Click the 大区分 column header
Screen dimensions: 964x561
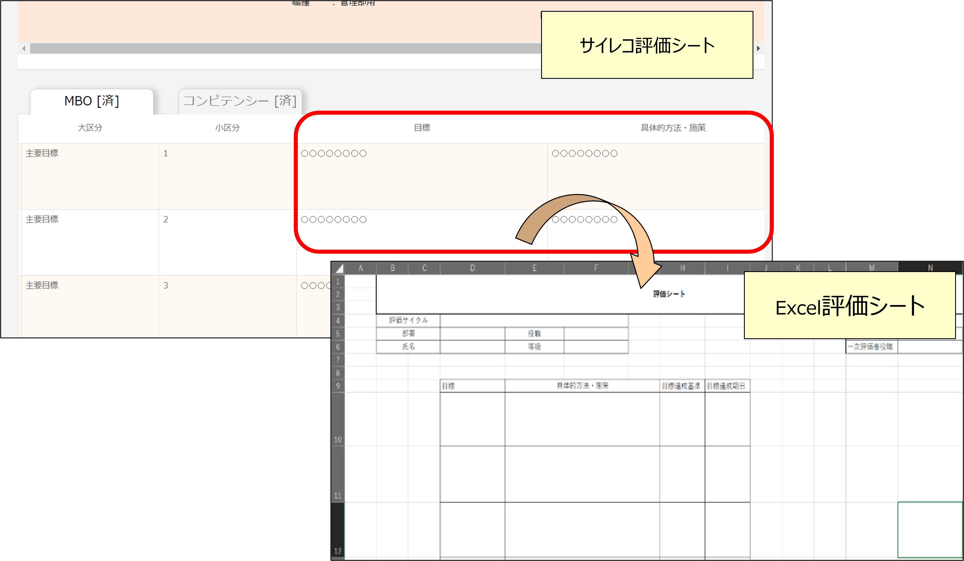90,128
